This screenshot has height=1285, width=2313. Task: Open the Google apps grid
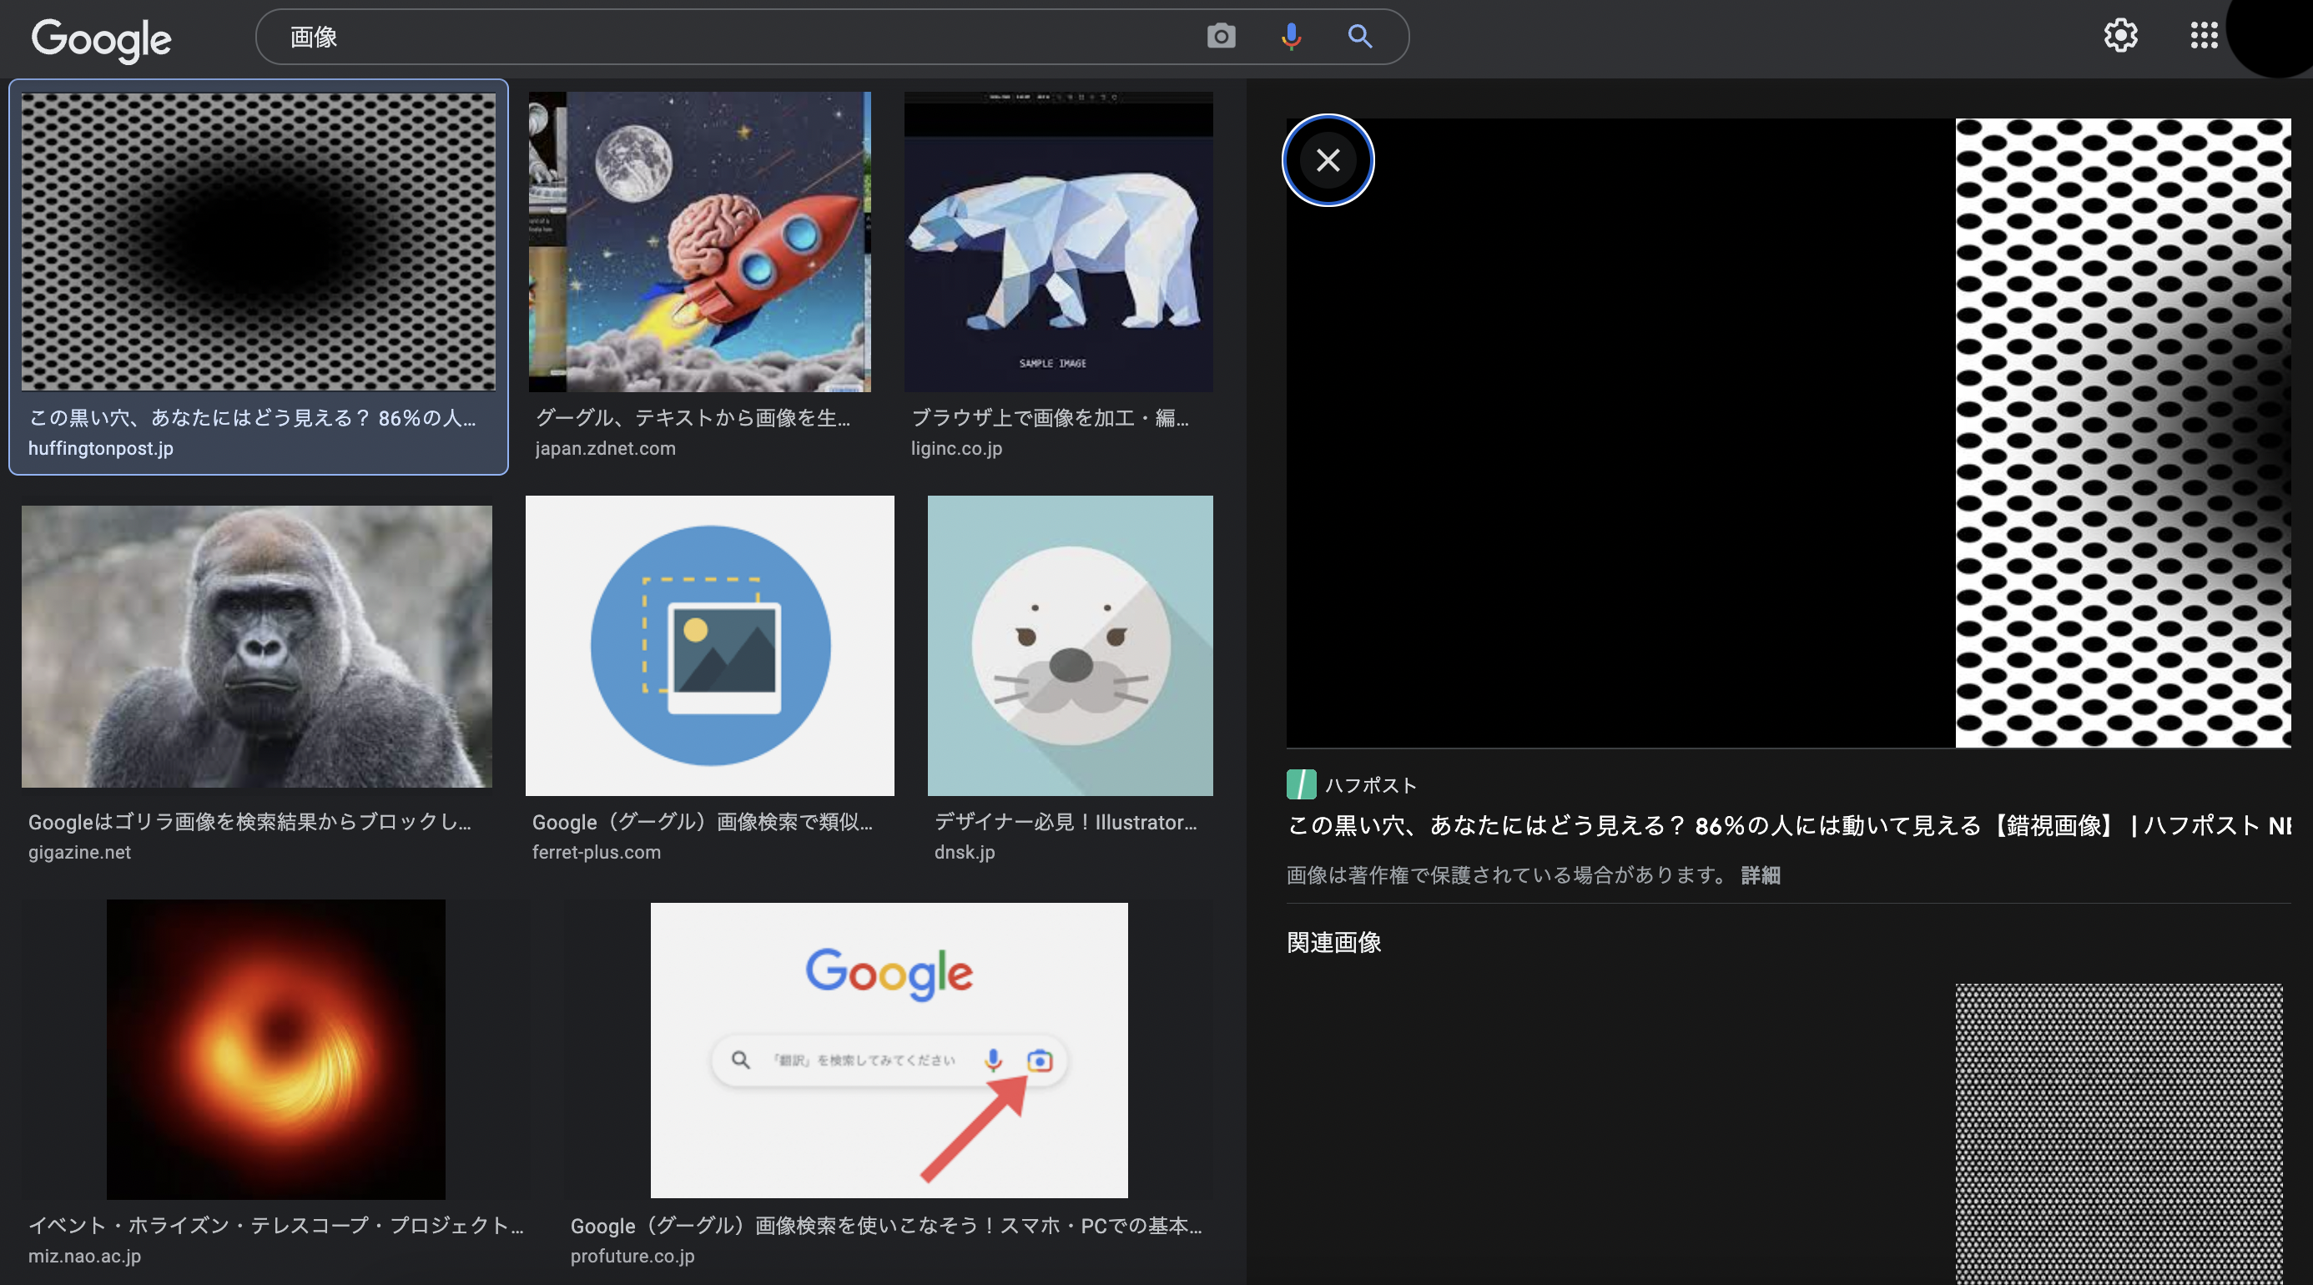point(2204,36)
